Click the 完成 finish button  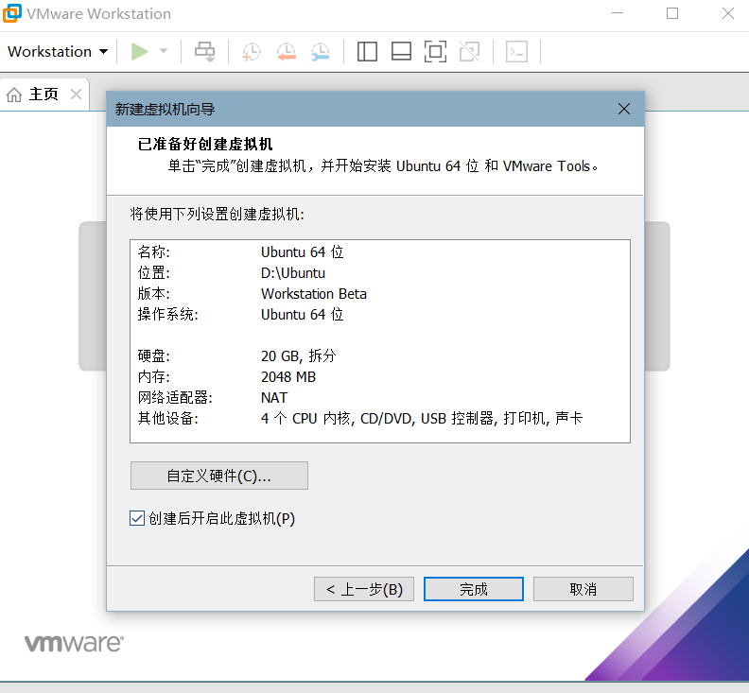474,589
